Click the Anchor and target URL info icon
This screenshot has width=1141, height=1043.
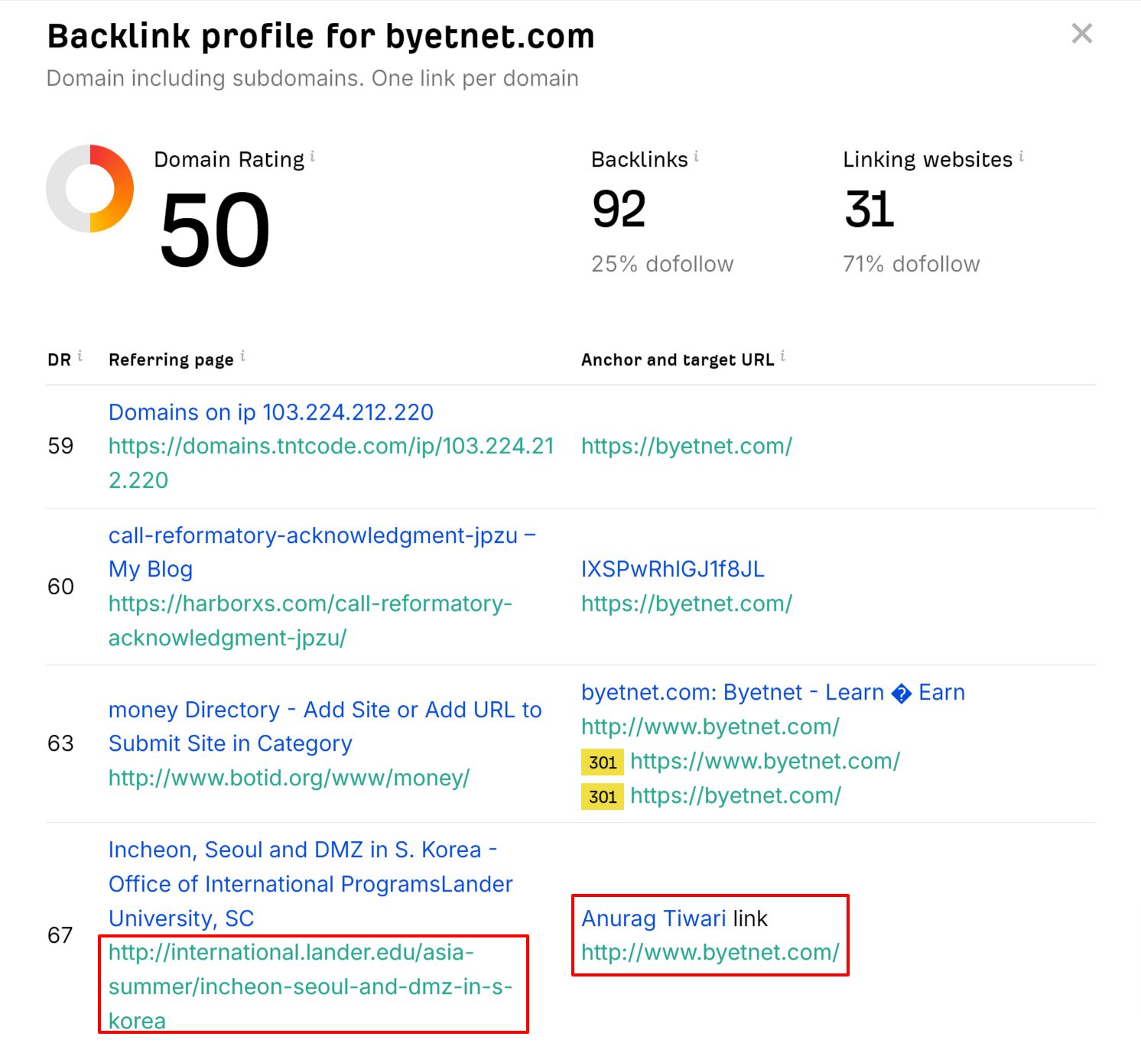pos(782,356)
